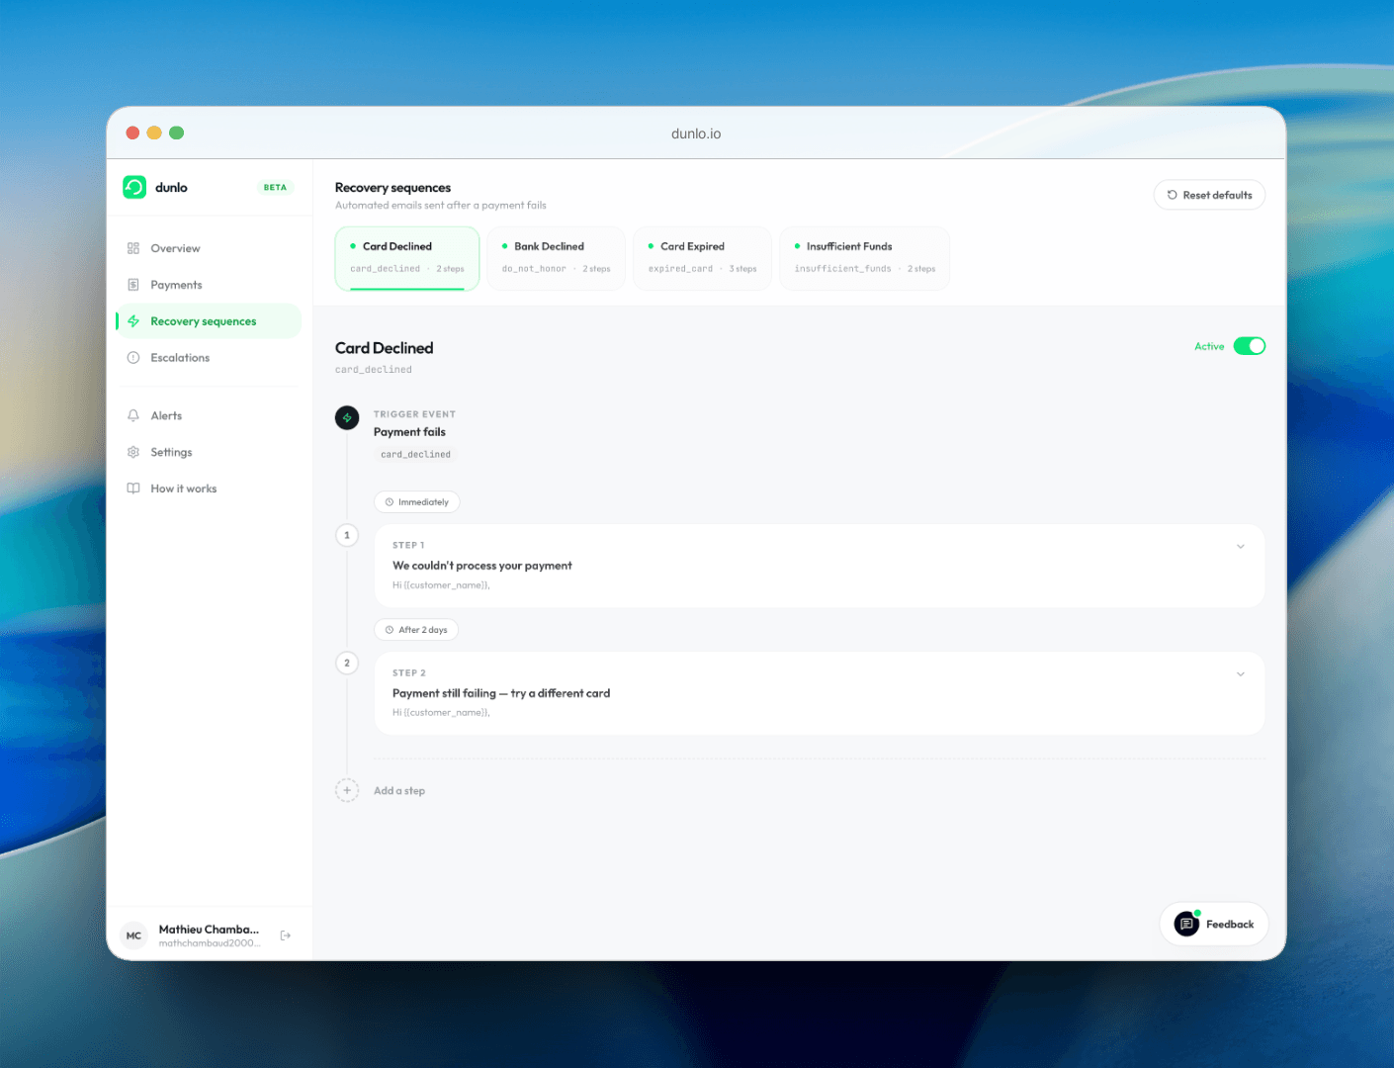Click the Overview grid icon

coord(133,248)
